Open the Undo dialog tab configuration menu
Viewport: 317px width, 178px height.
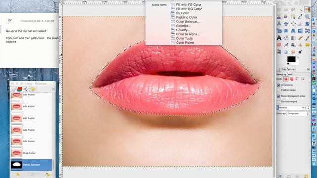53,89
